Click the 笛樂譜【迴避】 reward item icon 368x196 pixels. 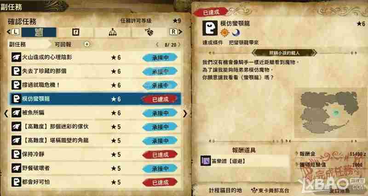(x=206, y=161)
